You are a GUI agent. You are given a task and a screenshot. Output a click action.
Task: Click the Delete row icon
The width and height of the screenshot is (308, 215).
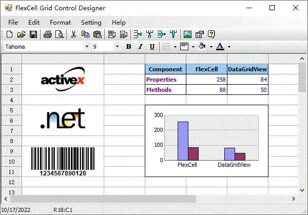(x=162, y=34)
